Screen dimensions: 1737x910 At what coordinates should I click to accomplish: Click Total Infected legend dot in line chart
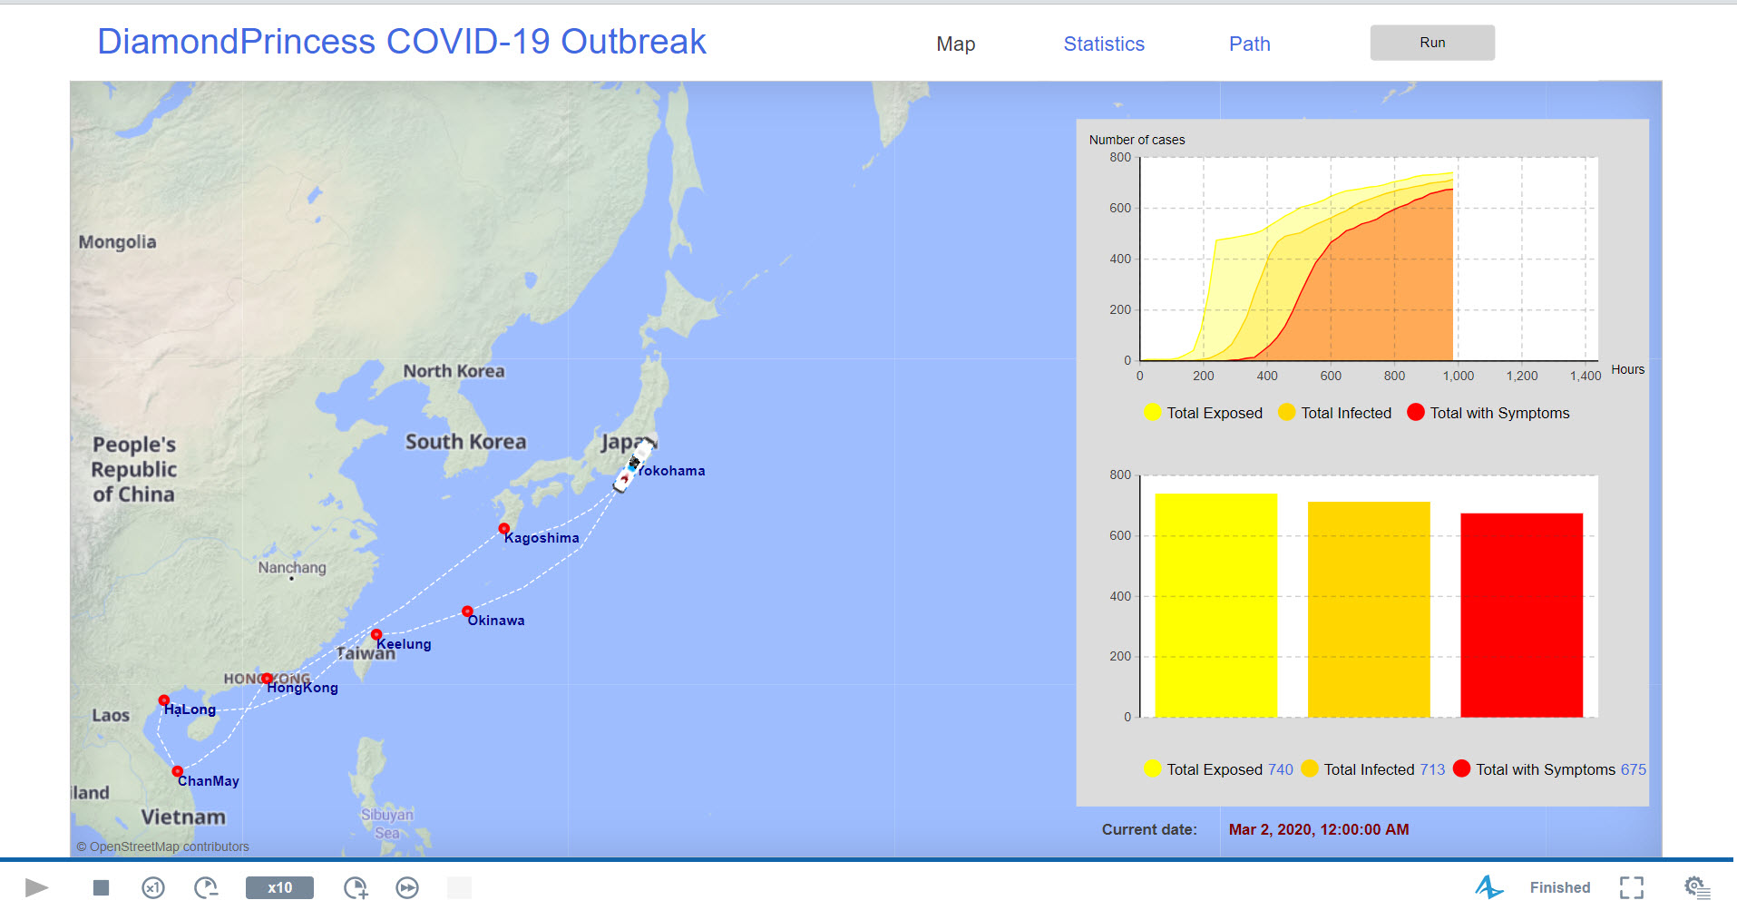point(1286,413)
